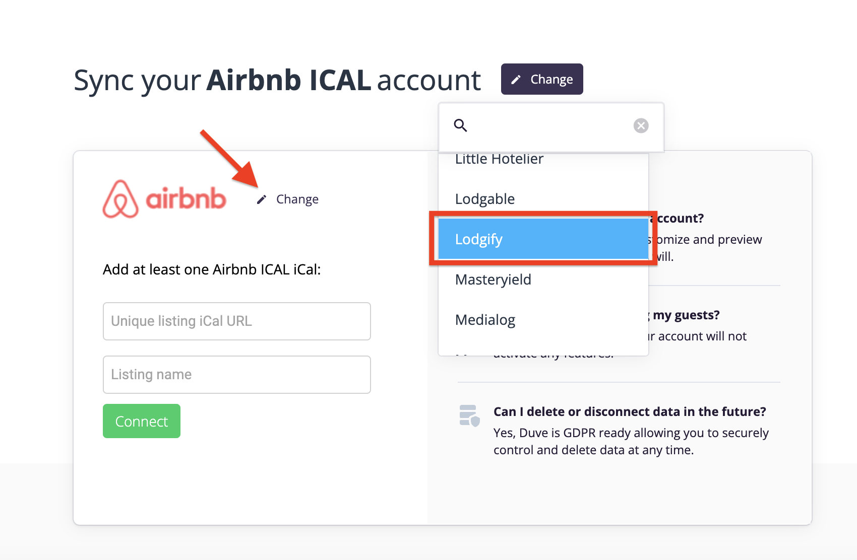Choose Lodgable from the dropdown
Viewport: 857px width, 560px height.
[485, 199]
